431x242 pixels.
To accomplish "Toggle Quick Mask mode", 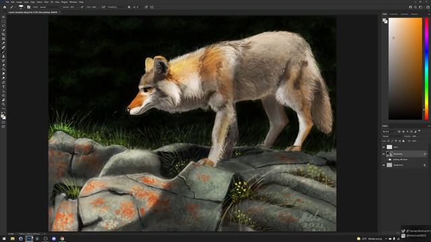I will (3, 122).
